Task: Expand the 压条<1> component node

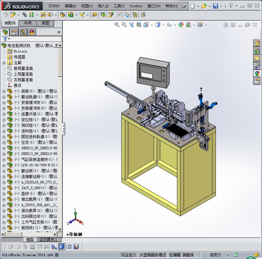Action: coord(4,143)
